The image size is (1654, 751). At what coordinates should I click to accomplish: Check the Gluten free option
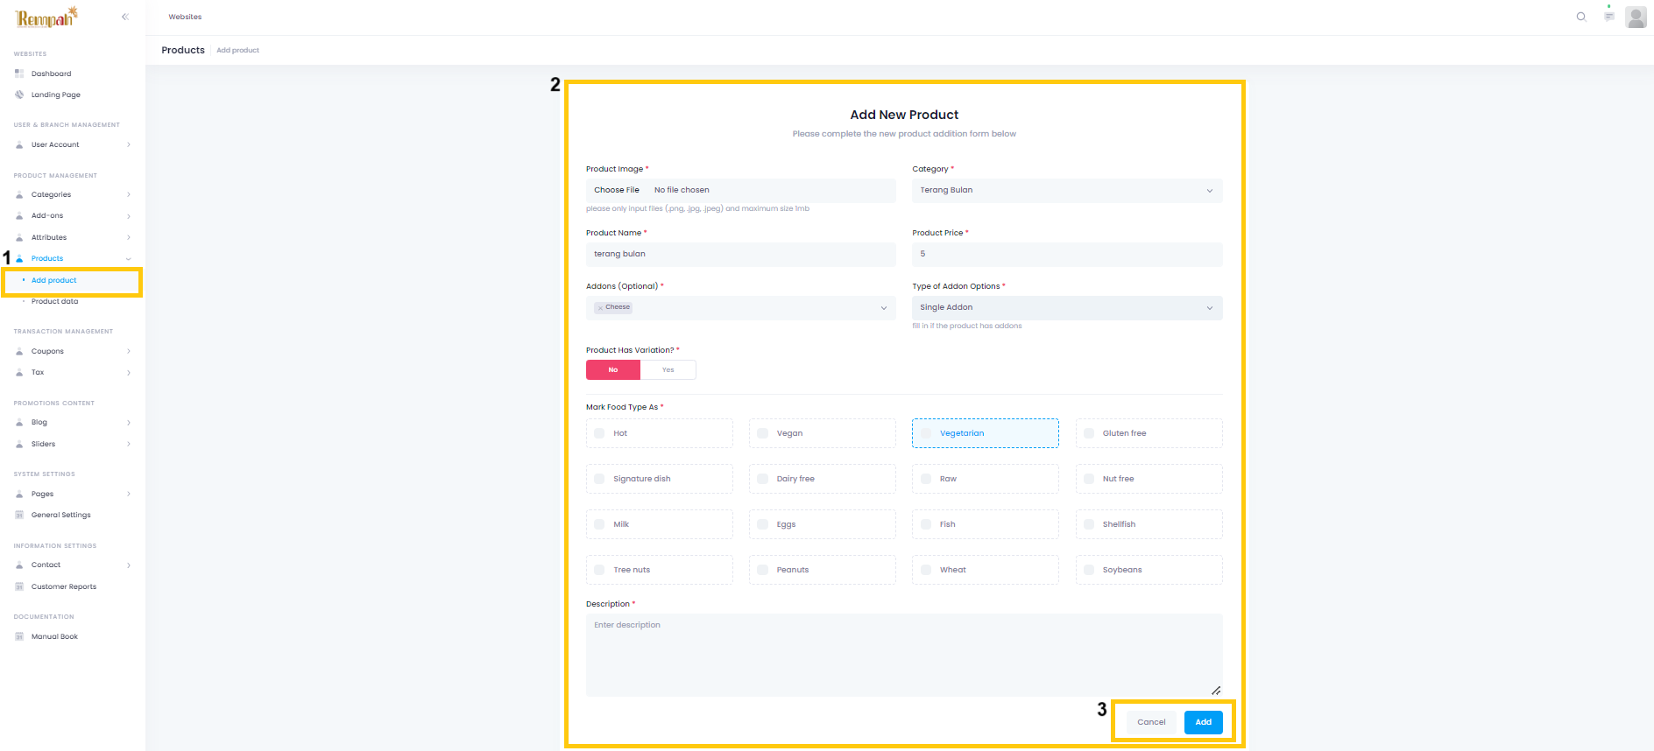[1089, 433]
